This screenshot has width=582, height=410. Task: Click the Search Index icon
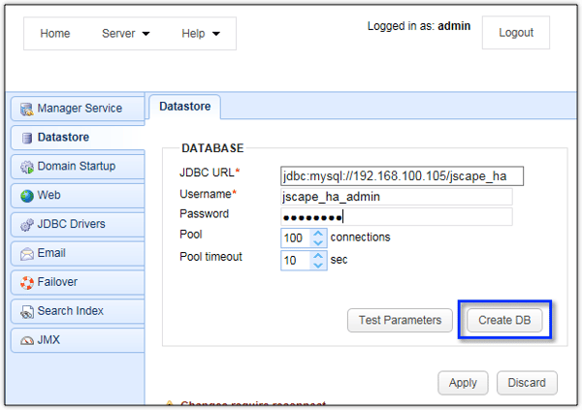tap(27, 312)
